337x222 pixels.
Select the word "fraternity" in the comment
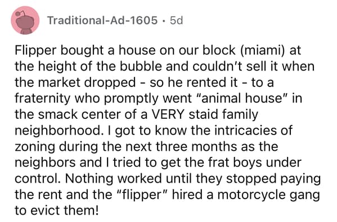point(43,99)
